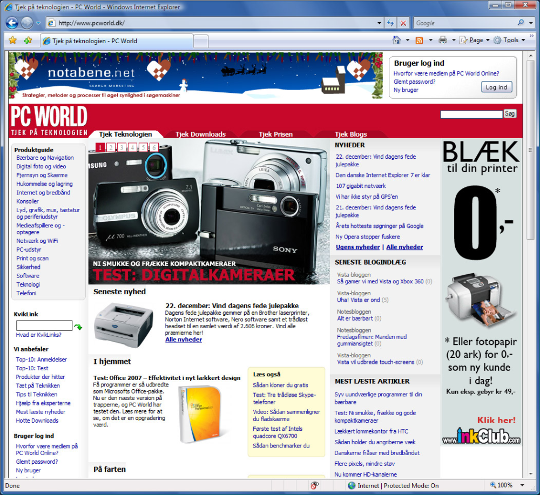This screenshot has height=495, width=540.
Task: Open the Tjek Blogs tab
Action: (x=350, y=134)
